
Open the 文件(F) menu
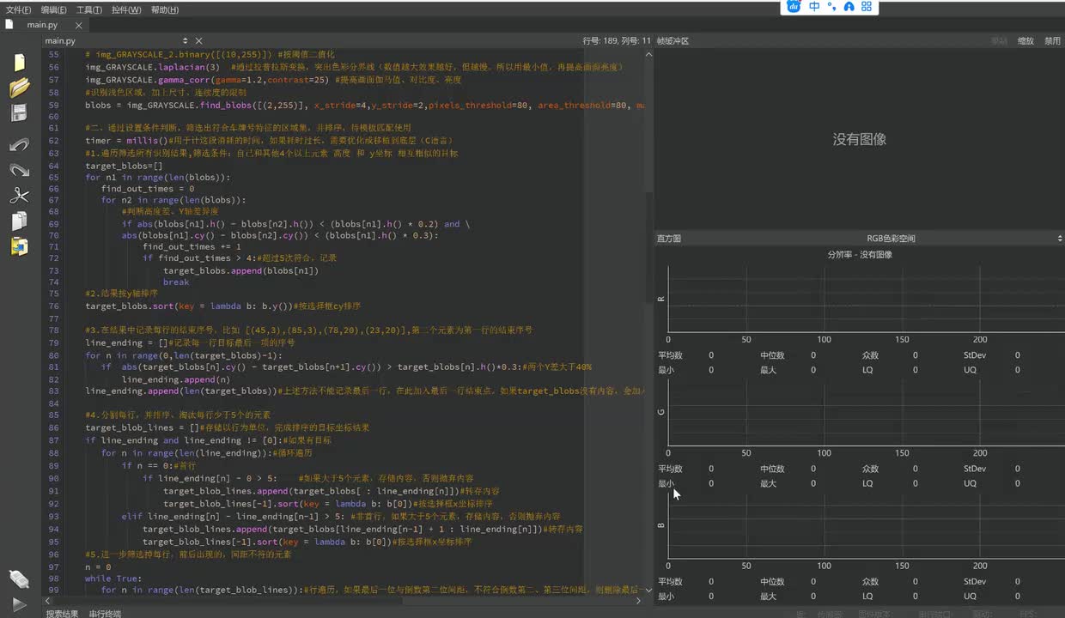18,9
